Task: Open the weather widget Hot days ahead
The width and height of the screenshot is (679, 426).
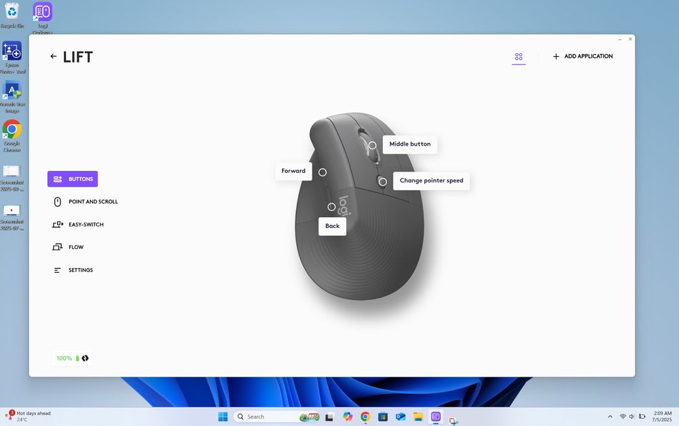Action: pyautogui.click(x=28, y=416)
